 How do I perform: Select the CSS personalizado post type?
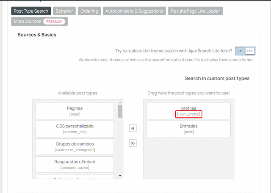pyautogui.click(x=75, y=129)
